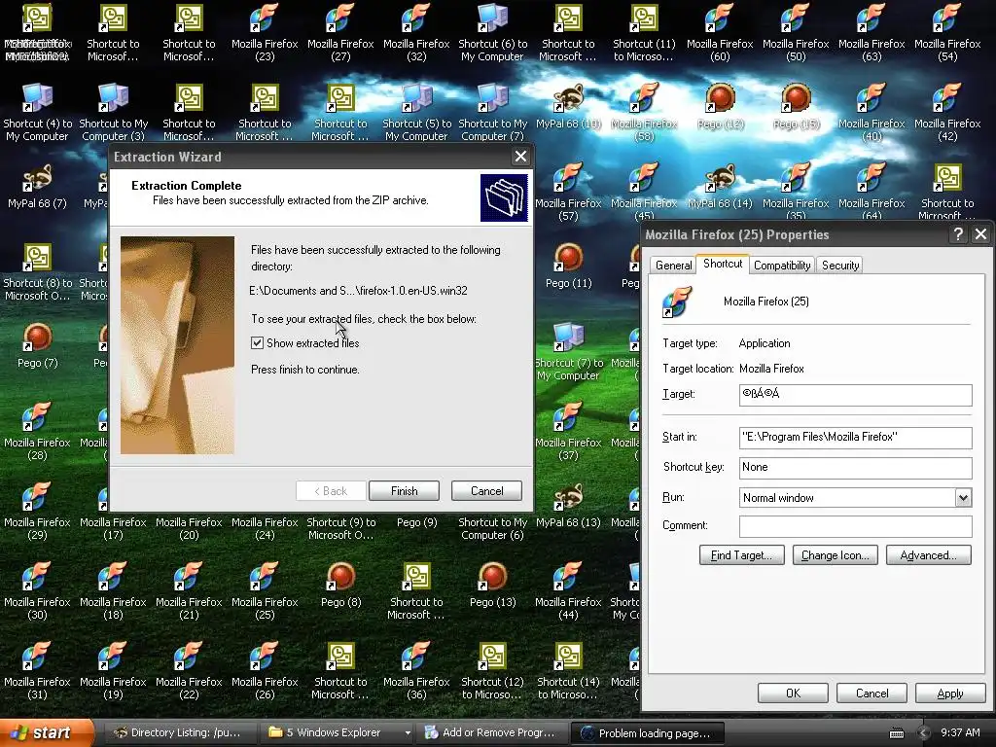This screenshot has width=996, height=747.
Task: Click Apply in Firefox Properties dialog
Action: [x=949, y=693]
